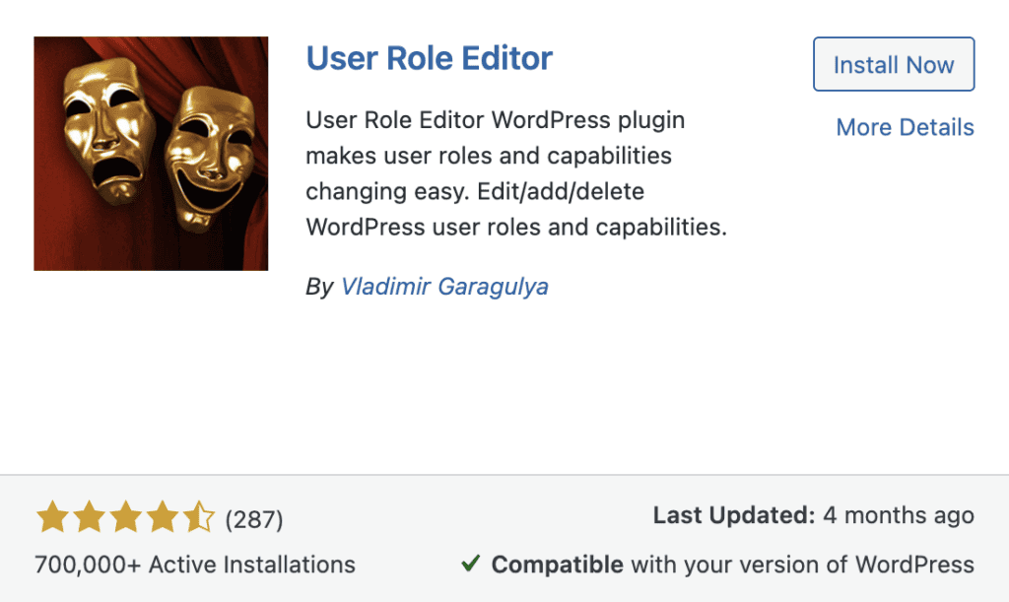Open the User Role Editor plugin title
1009x602 pixels.
click(x=430, y=58)
